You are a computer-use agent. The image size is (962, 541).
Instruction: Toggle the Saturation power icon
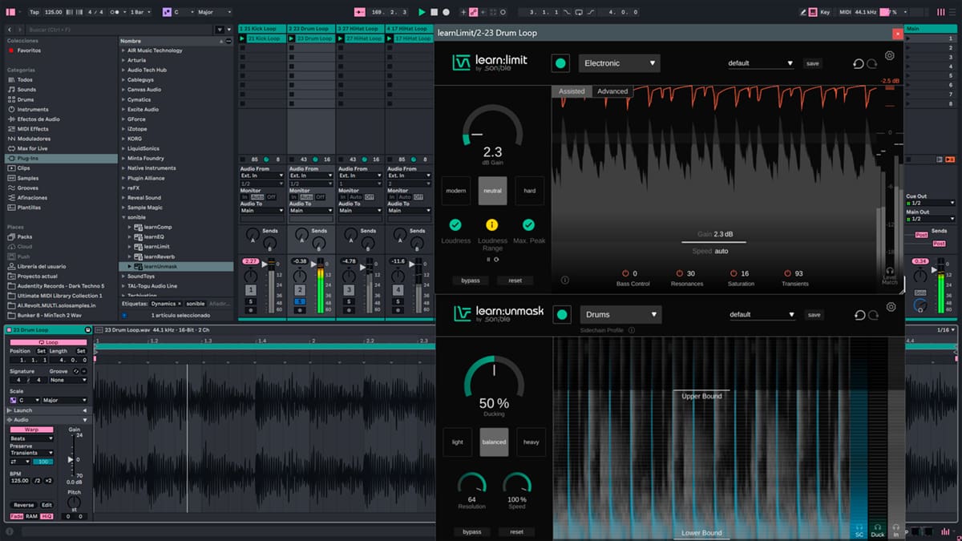pyautogui.click(x=733, y=274)
